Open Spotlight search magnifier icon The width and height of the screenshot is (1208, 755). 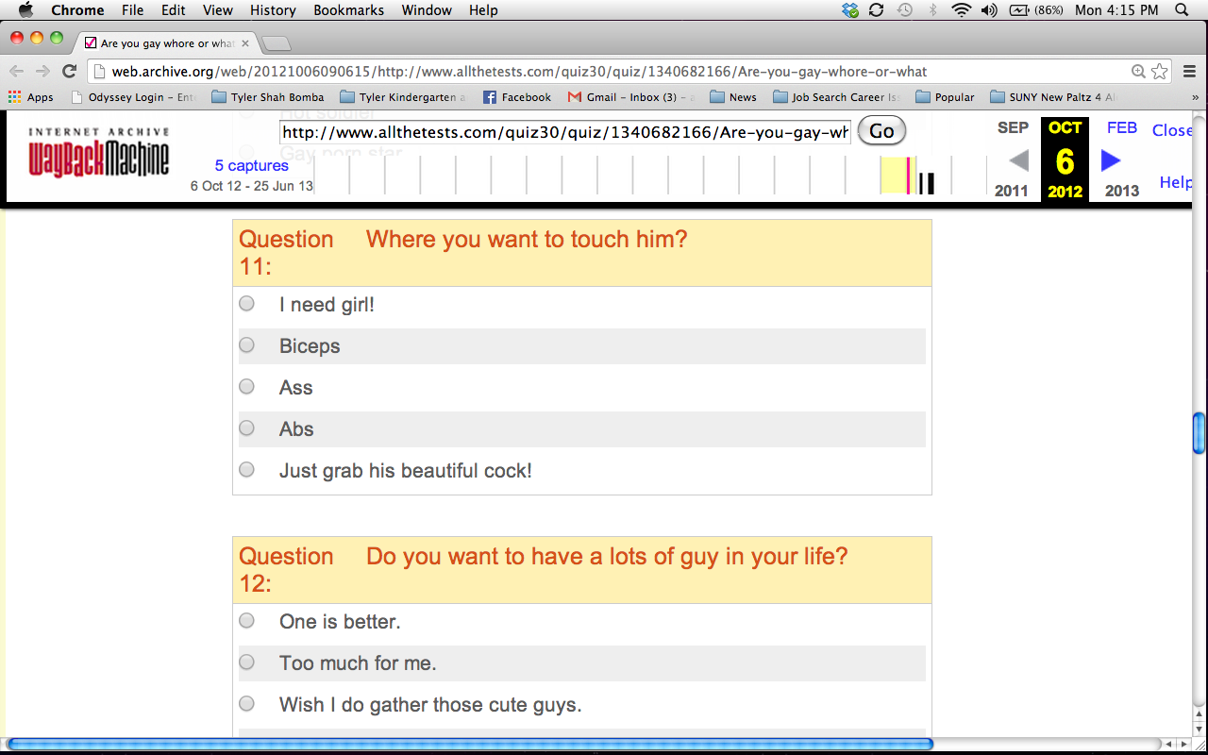[1182, 10]
